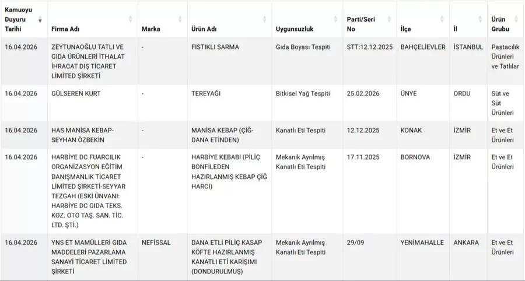525x281 pixels.
Task: Select the YENİMAHALLE district cell
Action: (x=422, y=243)
